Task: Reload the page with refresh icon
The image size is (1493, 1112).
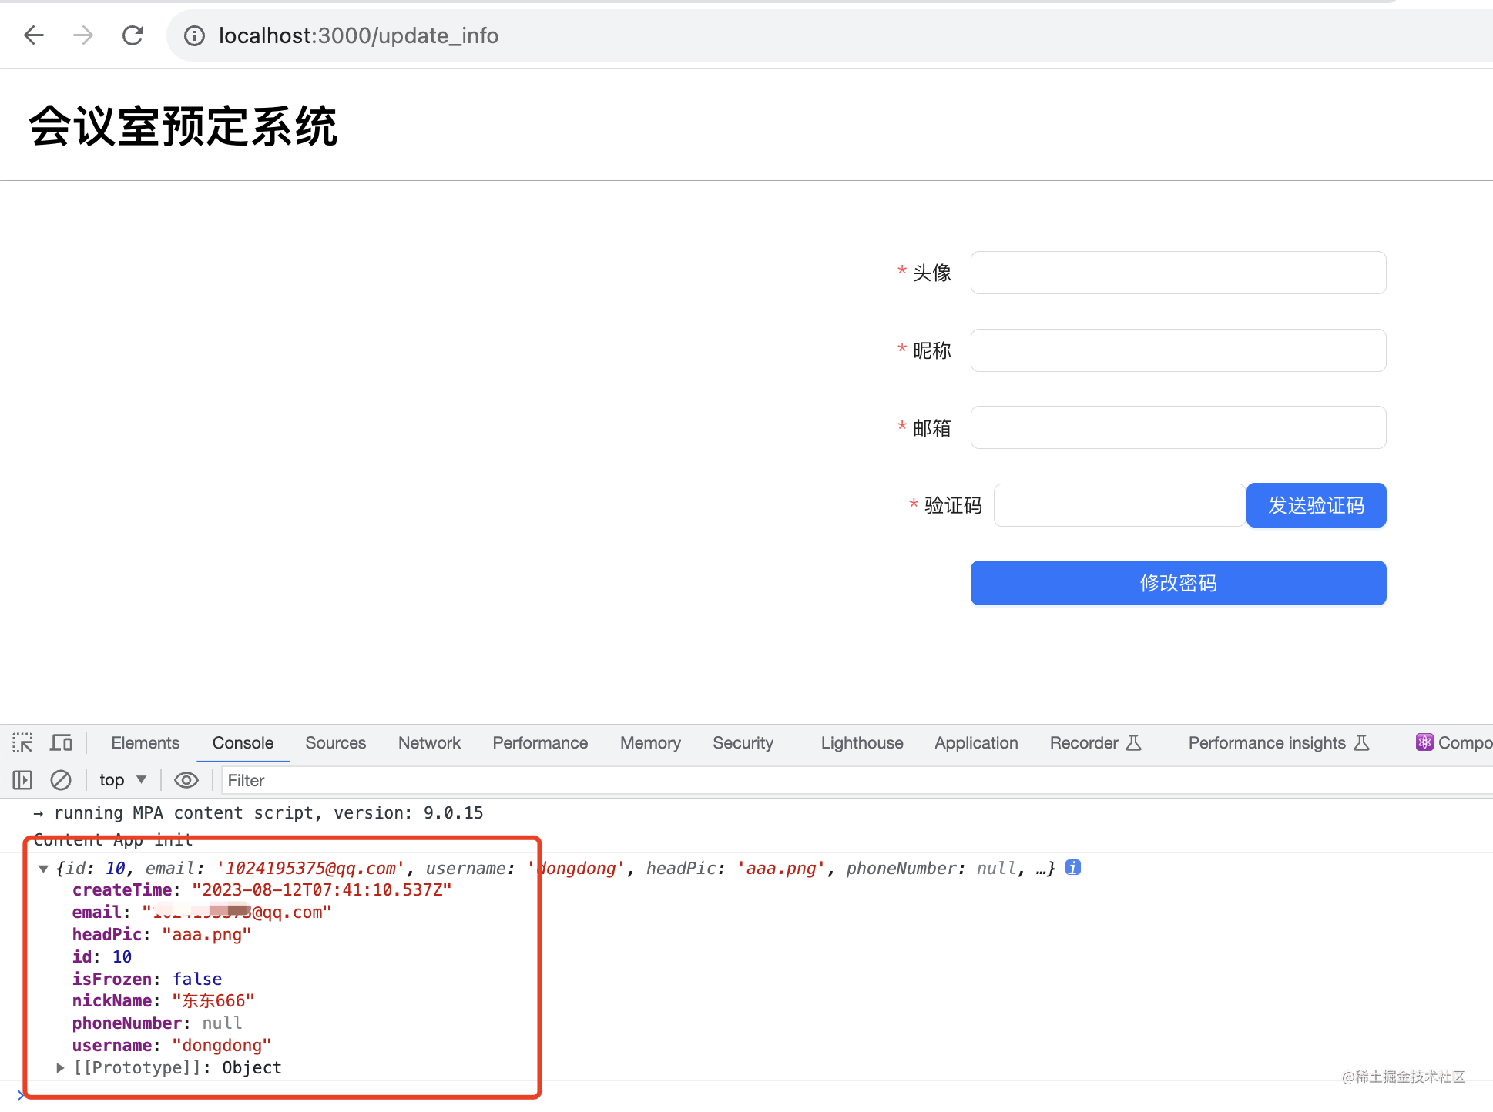Action: click(133, 35)
